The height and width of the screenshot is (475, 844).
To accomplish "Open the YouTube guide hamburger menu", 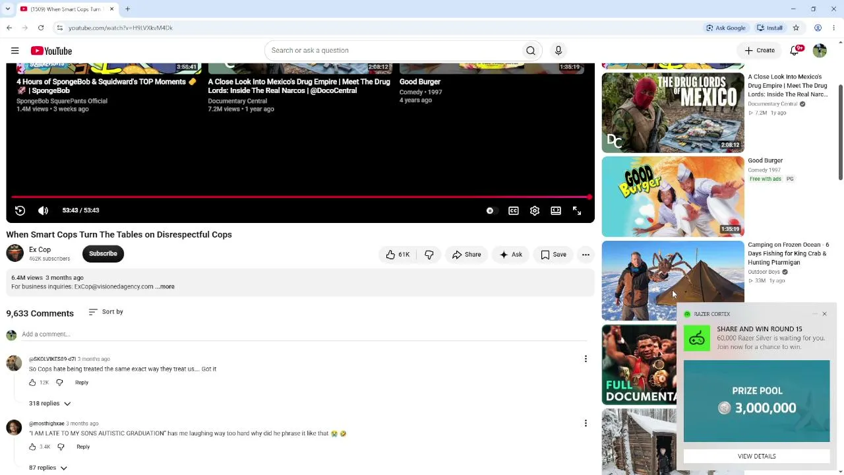I will click(15, 51).
